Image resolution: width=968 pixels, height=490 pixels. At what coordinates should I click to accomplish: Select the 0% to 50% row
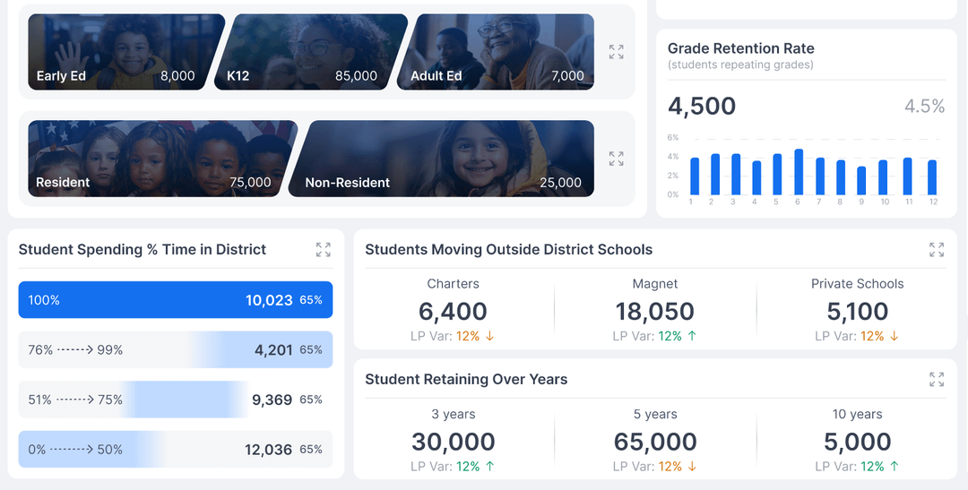pos(176,449)
